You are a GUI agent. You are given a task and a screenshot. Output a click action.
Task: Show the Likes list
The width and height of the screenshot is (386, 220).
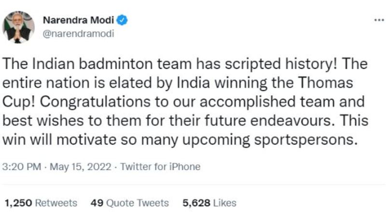pyautogui.click(x=224, y=203)
